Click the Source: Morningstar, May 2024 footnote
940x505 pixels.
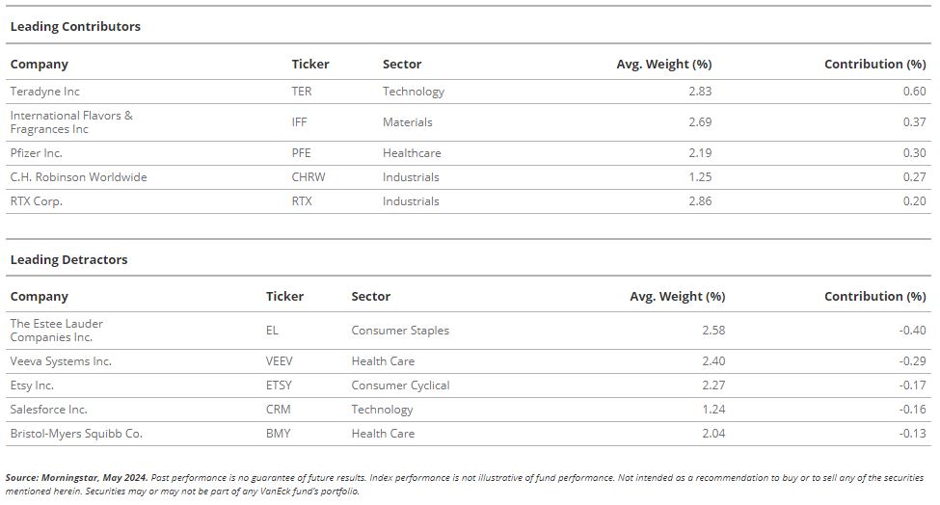(77, 477)
